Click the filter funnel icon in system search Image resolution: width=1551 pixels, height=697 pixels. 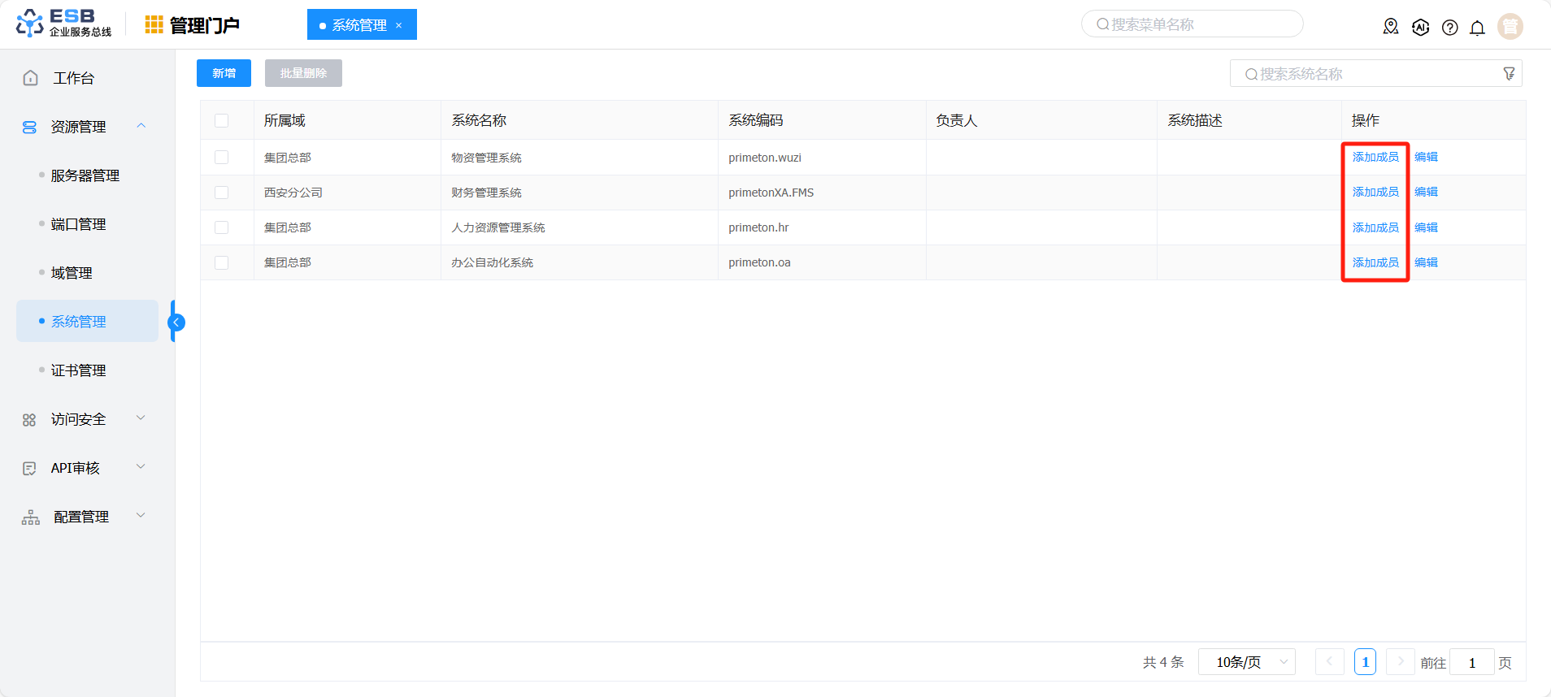(x=1509, y=73)
